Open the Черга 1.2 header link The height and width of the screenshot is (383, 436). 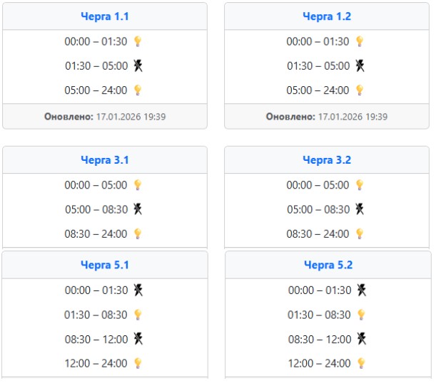327,16
